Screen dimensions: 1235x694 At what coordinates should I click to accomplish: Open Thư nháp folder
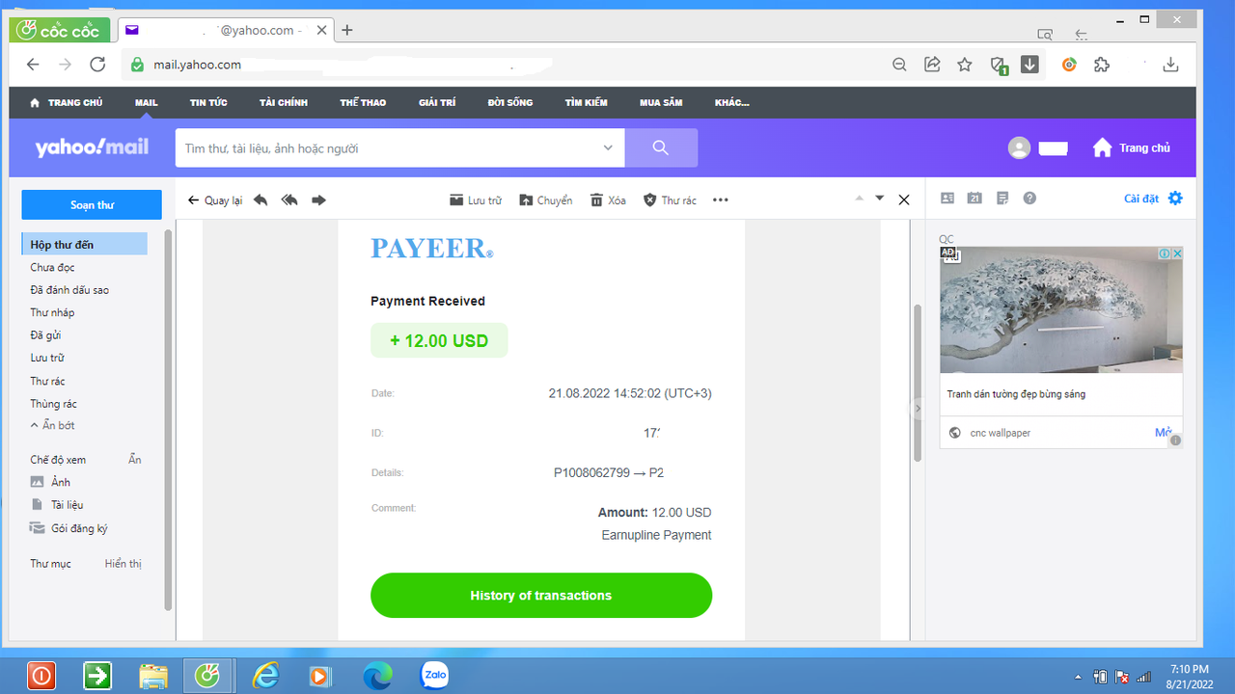pos(52,312)
